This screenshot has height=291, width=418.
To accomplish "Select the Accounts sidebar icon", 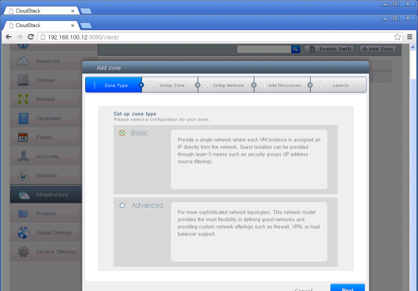I will pyautogui.click(x=22, y=156).
